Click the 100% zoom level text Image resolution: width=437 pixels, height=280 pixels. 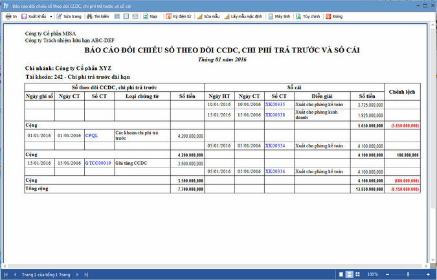[x=372, y=274]
